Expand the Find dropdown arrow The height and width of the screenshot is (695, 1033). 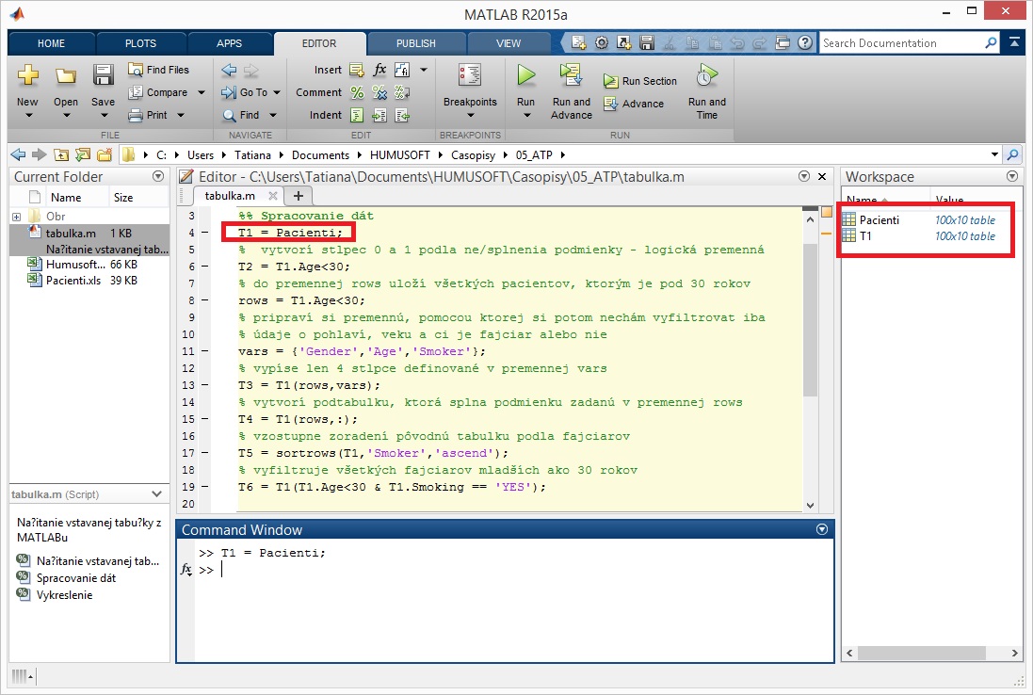coord(273,115)
